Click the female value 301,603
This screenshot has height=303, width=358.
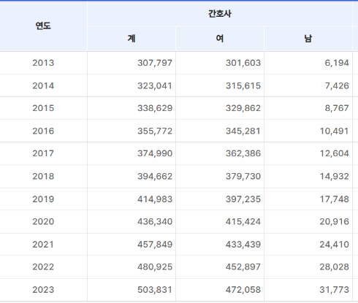243,63
